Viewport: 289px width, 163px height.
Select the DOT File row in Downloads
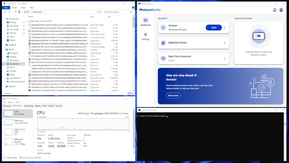[73, 72]
